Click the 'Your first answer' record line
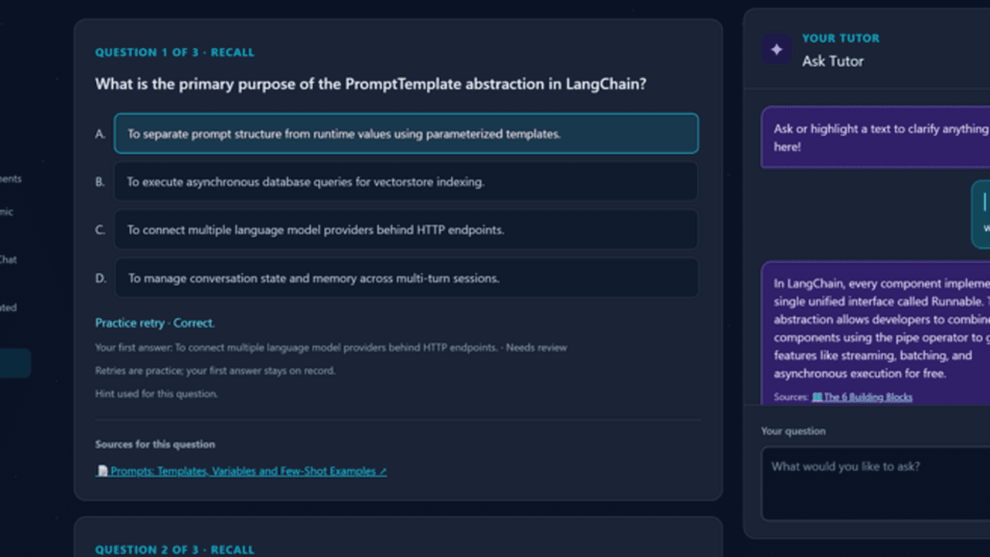990x557 pixels. pos(331,347)
